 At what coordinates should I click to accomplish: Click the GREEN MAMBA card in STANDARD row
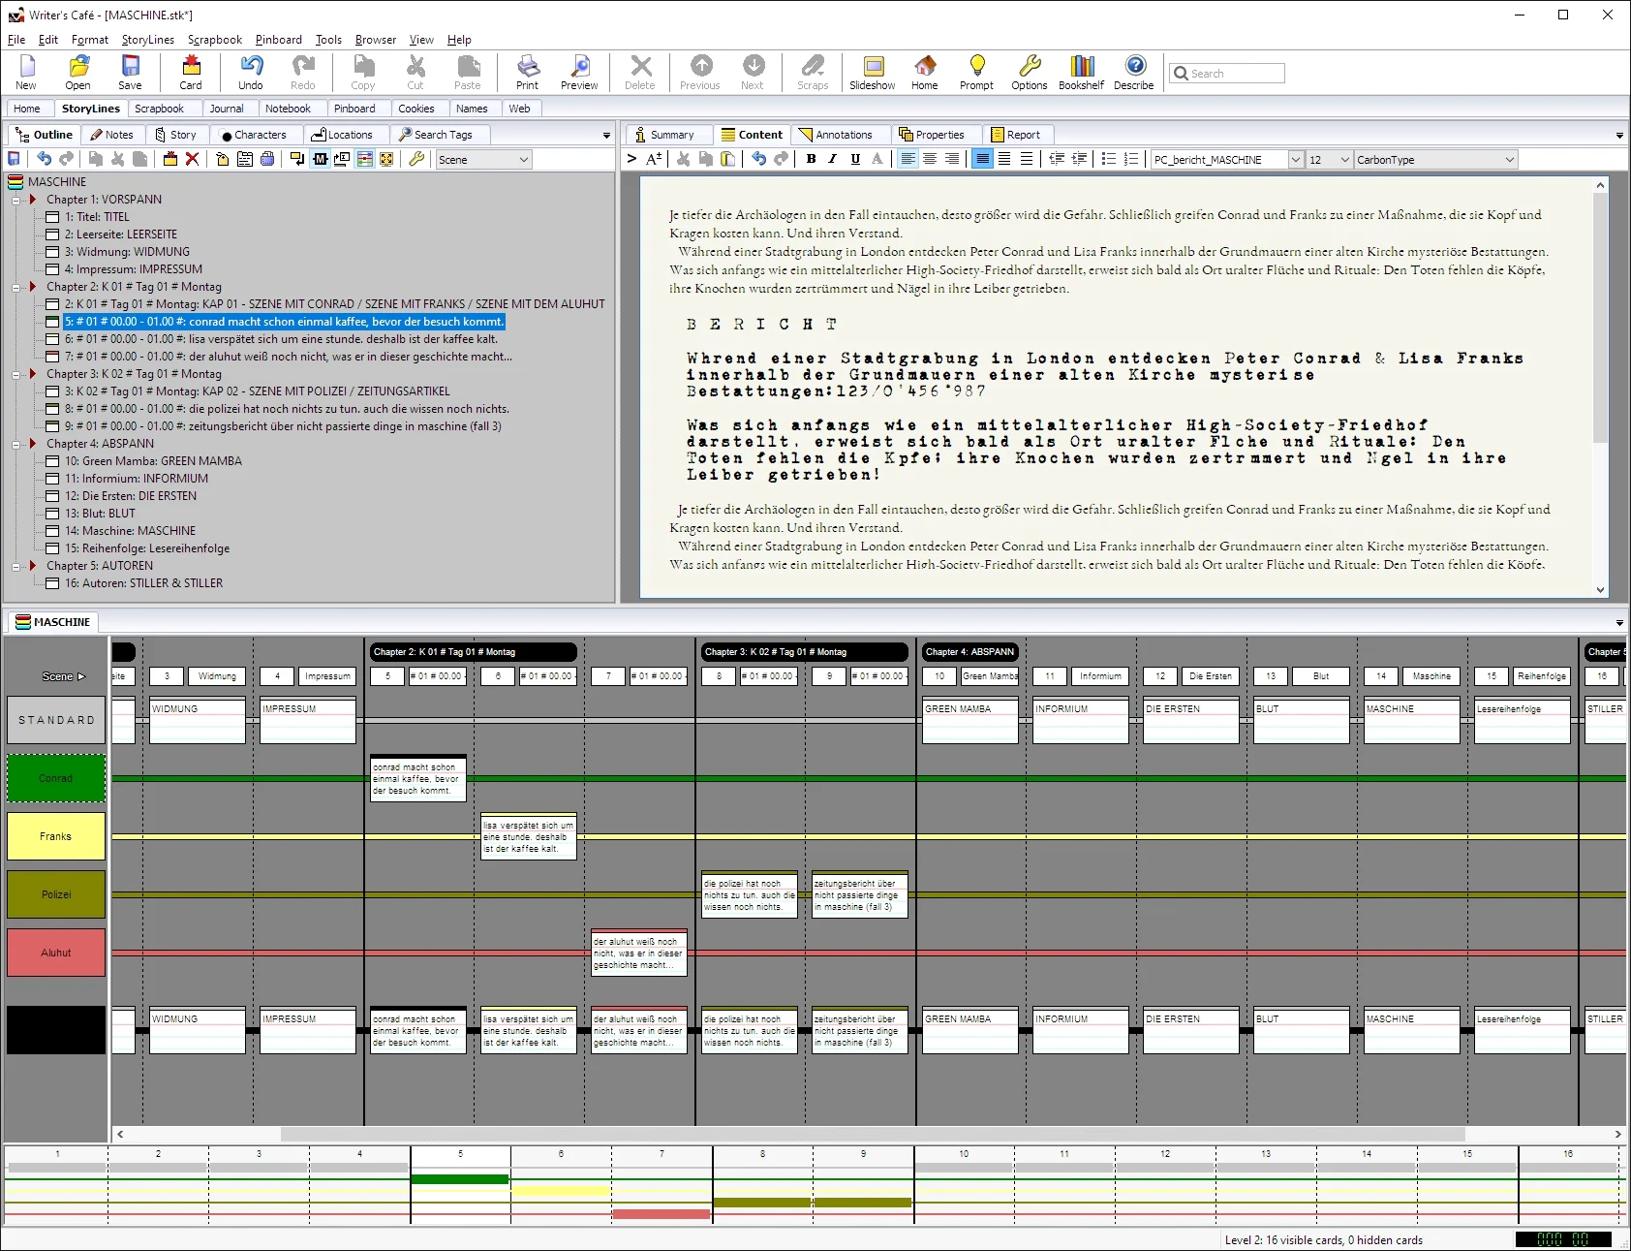(x=970, y=721)
